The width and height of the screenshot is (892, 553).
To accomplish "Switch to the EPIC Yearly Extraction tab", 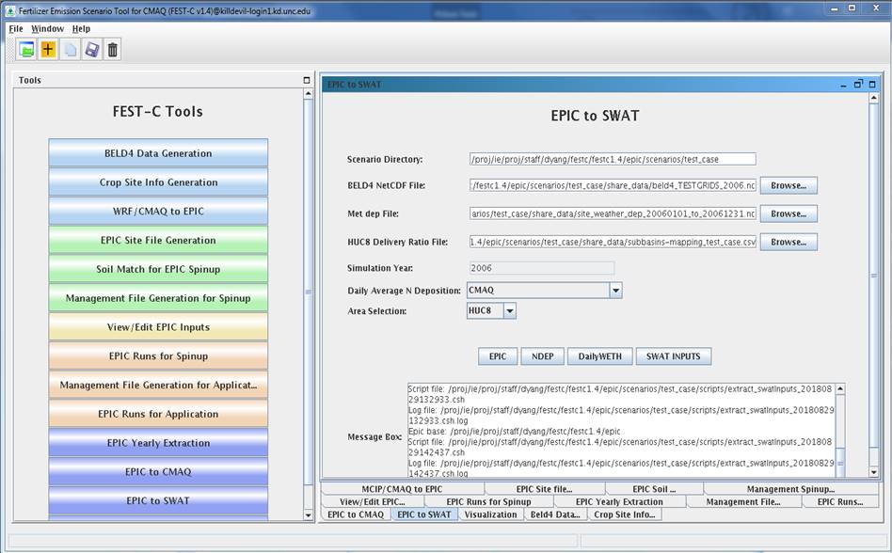I will pos(619,502).
